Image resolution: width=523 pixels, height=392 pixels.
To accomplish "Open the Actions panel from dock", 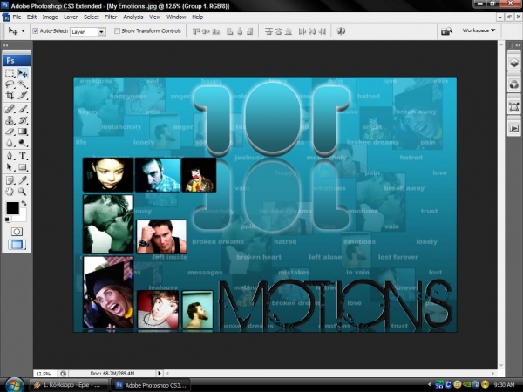I will click(514, 128).
